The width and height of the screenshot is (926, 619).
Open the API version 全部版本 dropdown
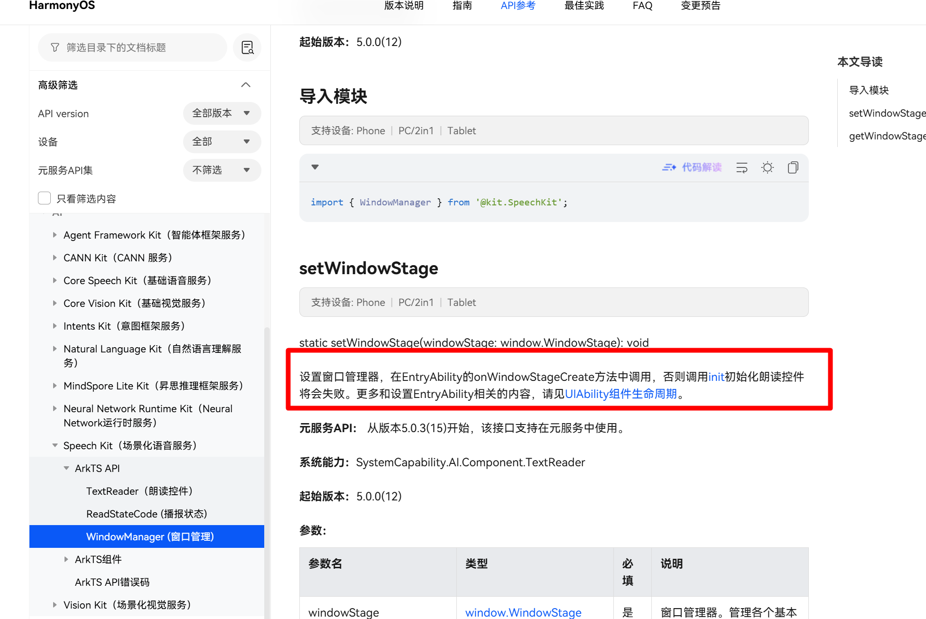click(x=222, y=113)
